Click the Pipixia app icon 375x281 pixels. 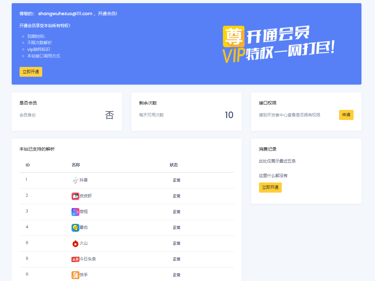[75, 196]
